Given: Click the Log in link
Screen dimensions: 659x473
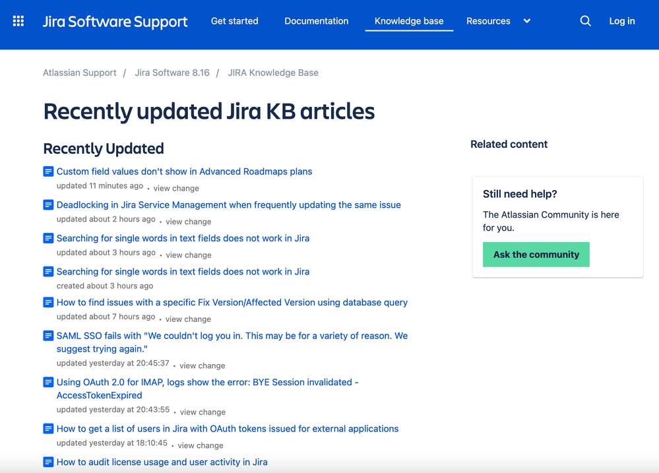Looking at the screenshot, I should point(622,21).
